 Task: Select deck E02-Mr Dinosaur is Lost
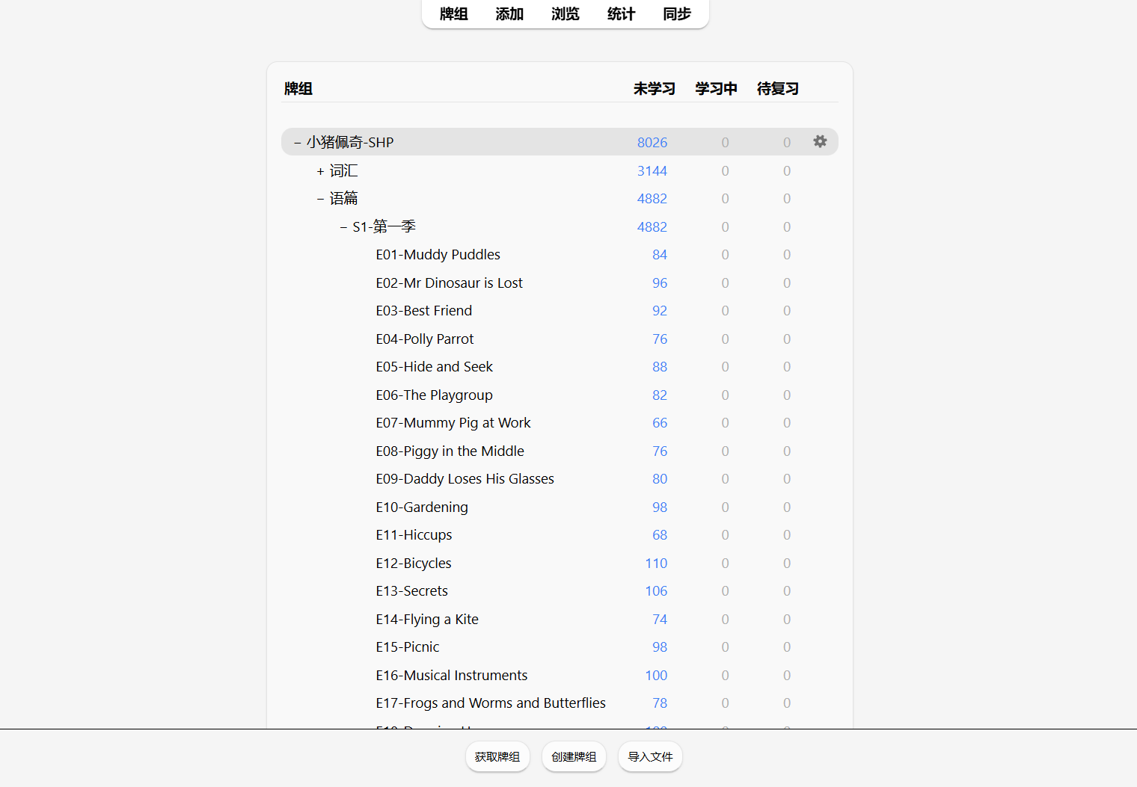(x=449, y=283)
